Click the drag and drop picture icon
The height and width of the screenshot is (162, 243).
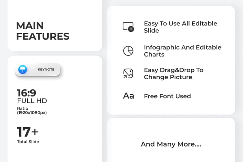(x=128, y=73)
